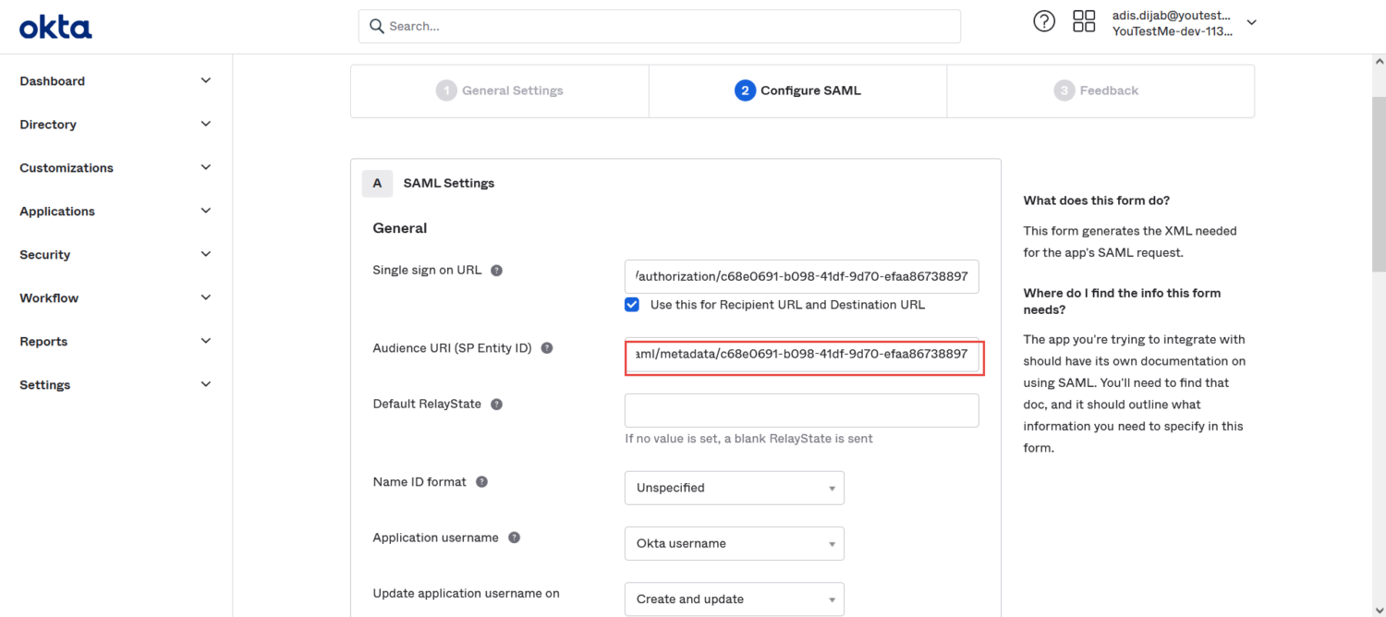Click the apps grid icon

[1084, 20]
